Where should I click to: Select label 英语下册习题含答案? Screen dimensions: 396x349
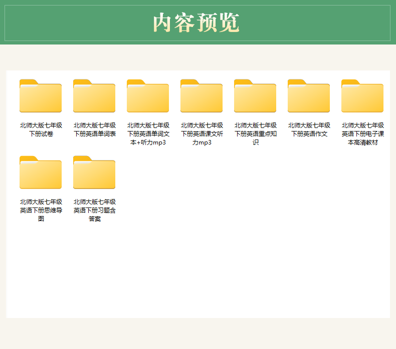(95, 210)
